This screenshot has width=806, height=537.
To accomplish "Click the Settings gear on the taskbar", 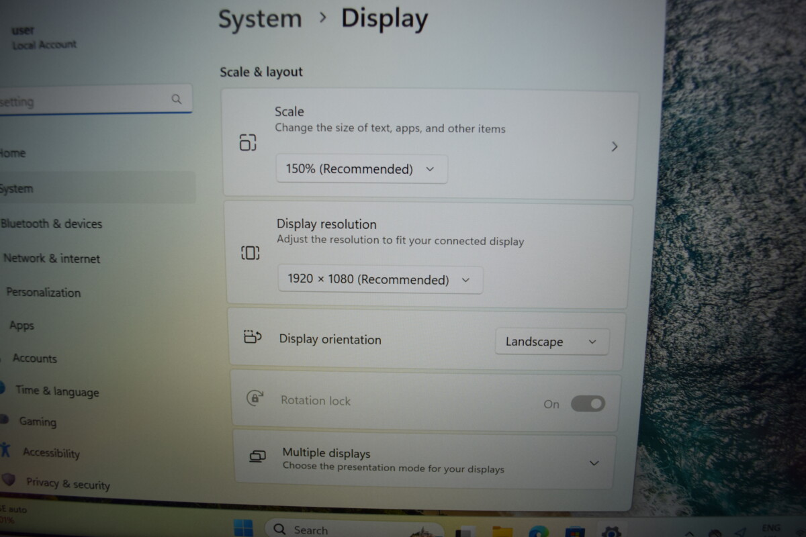I will pyautogui.click(x=611, y=532).
